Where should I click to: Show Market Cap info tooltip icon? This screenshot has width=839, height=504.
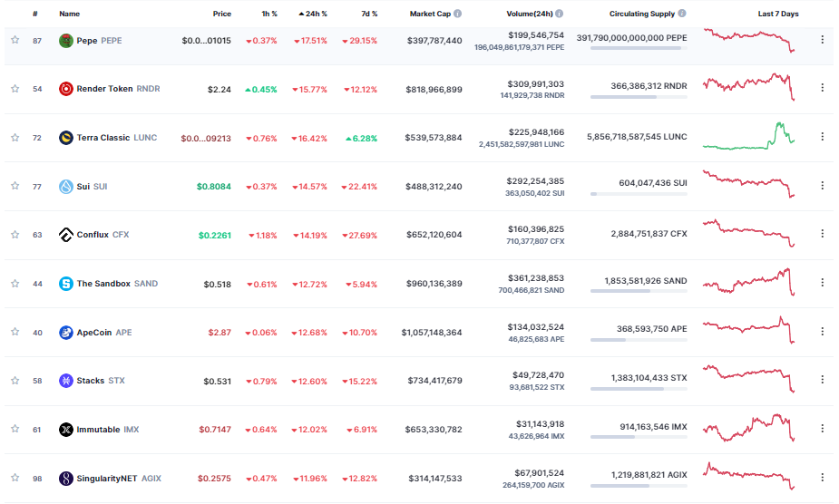pos(457,14)
